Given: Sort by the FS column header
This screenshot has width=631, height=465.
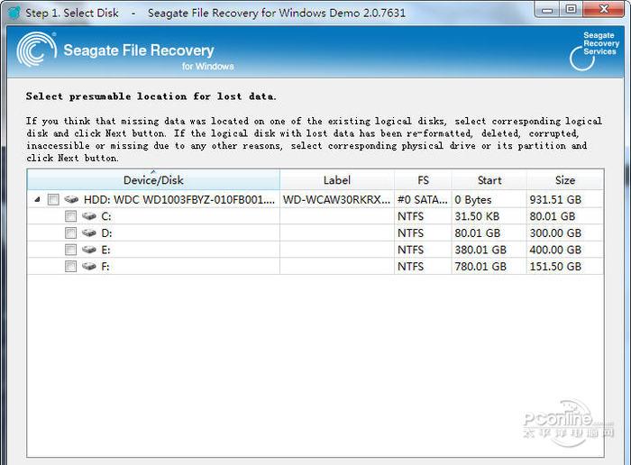Looking at the screenshot, I should pos(423,180).
